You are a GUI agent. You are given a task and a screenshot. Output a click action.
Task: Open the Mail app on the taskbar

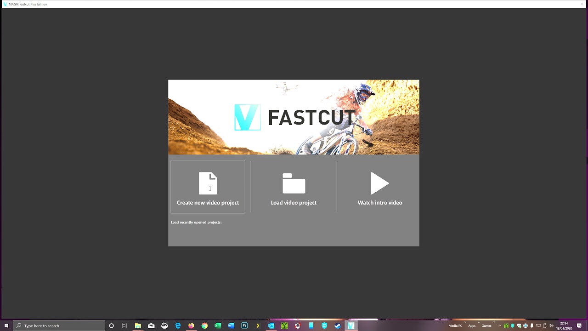pyautogui.click(x=151, y=325)
